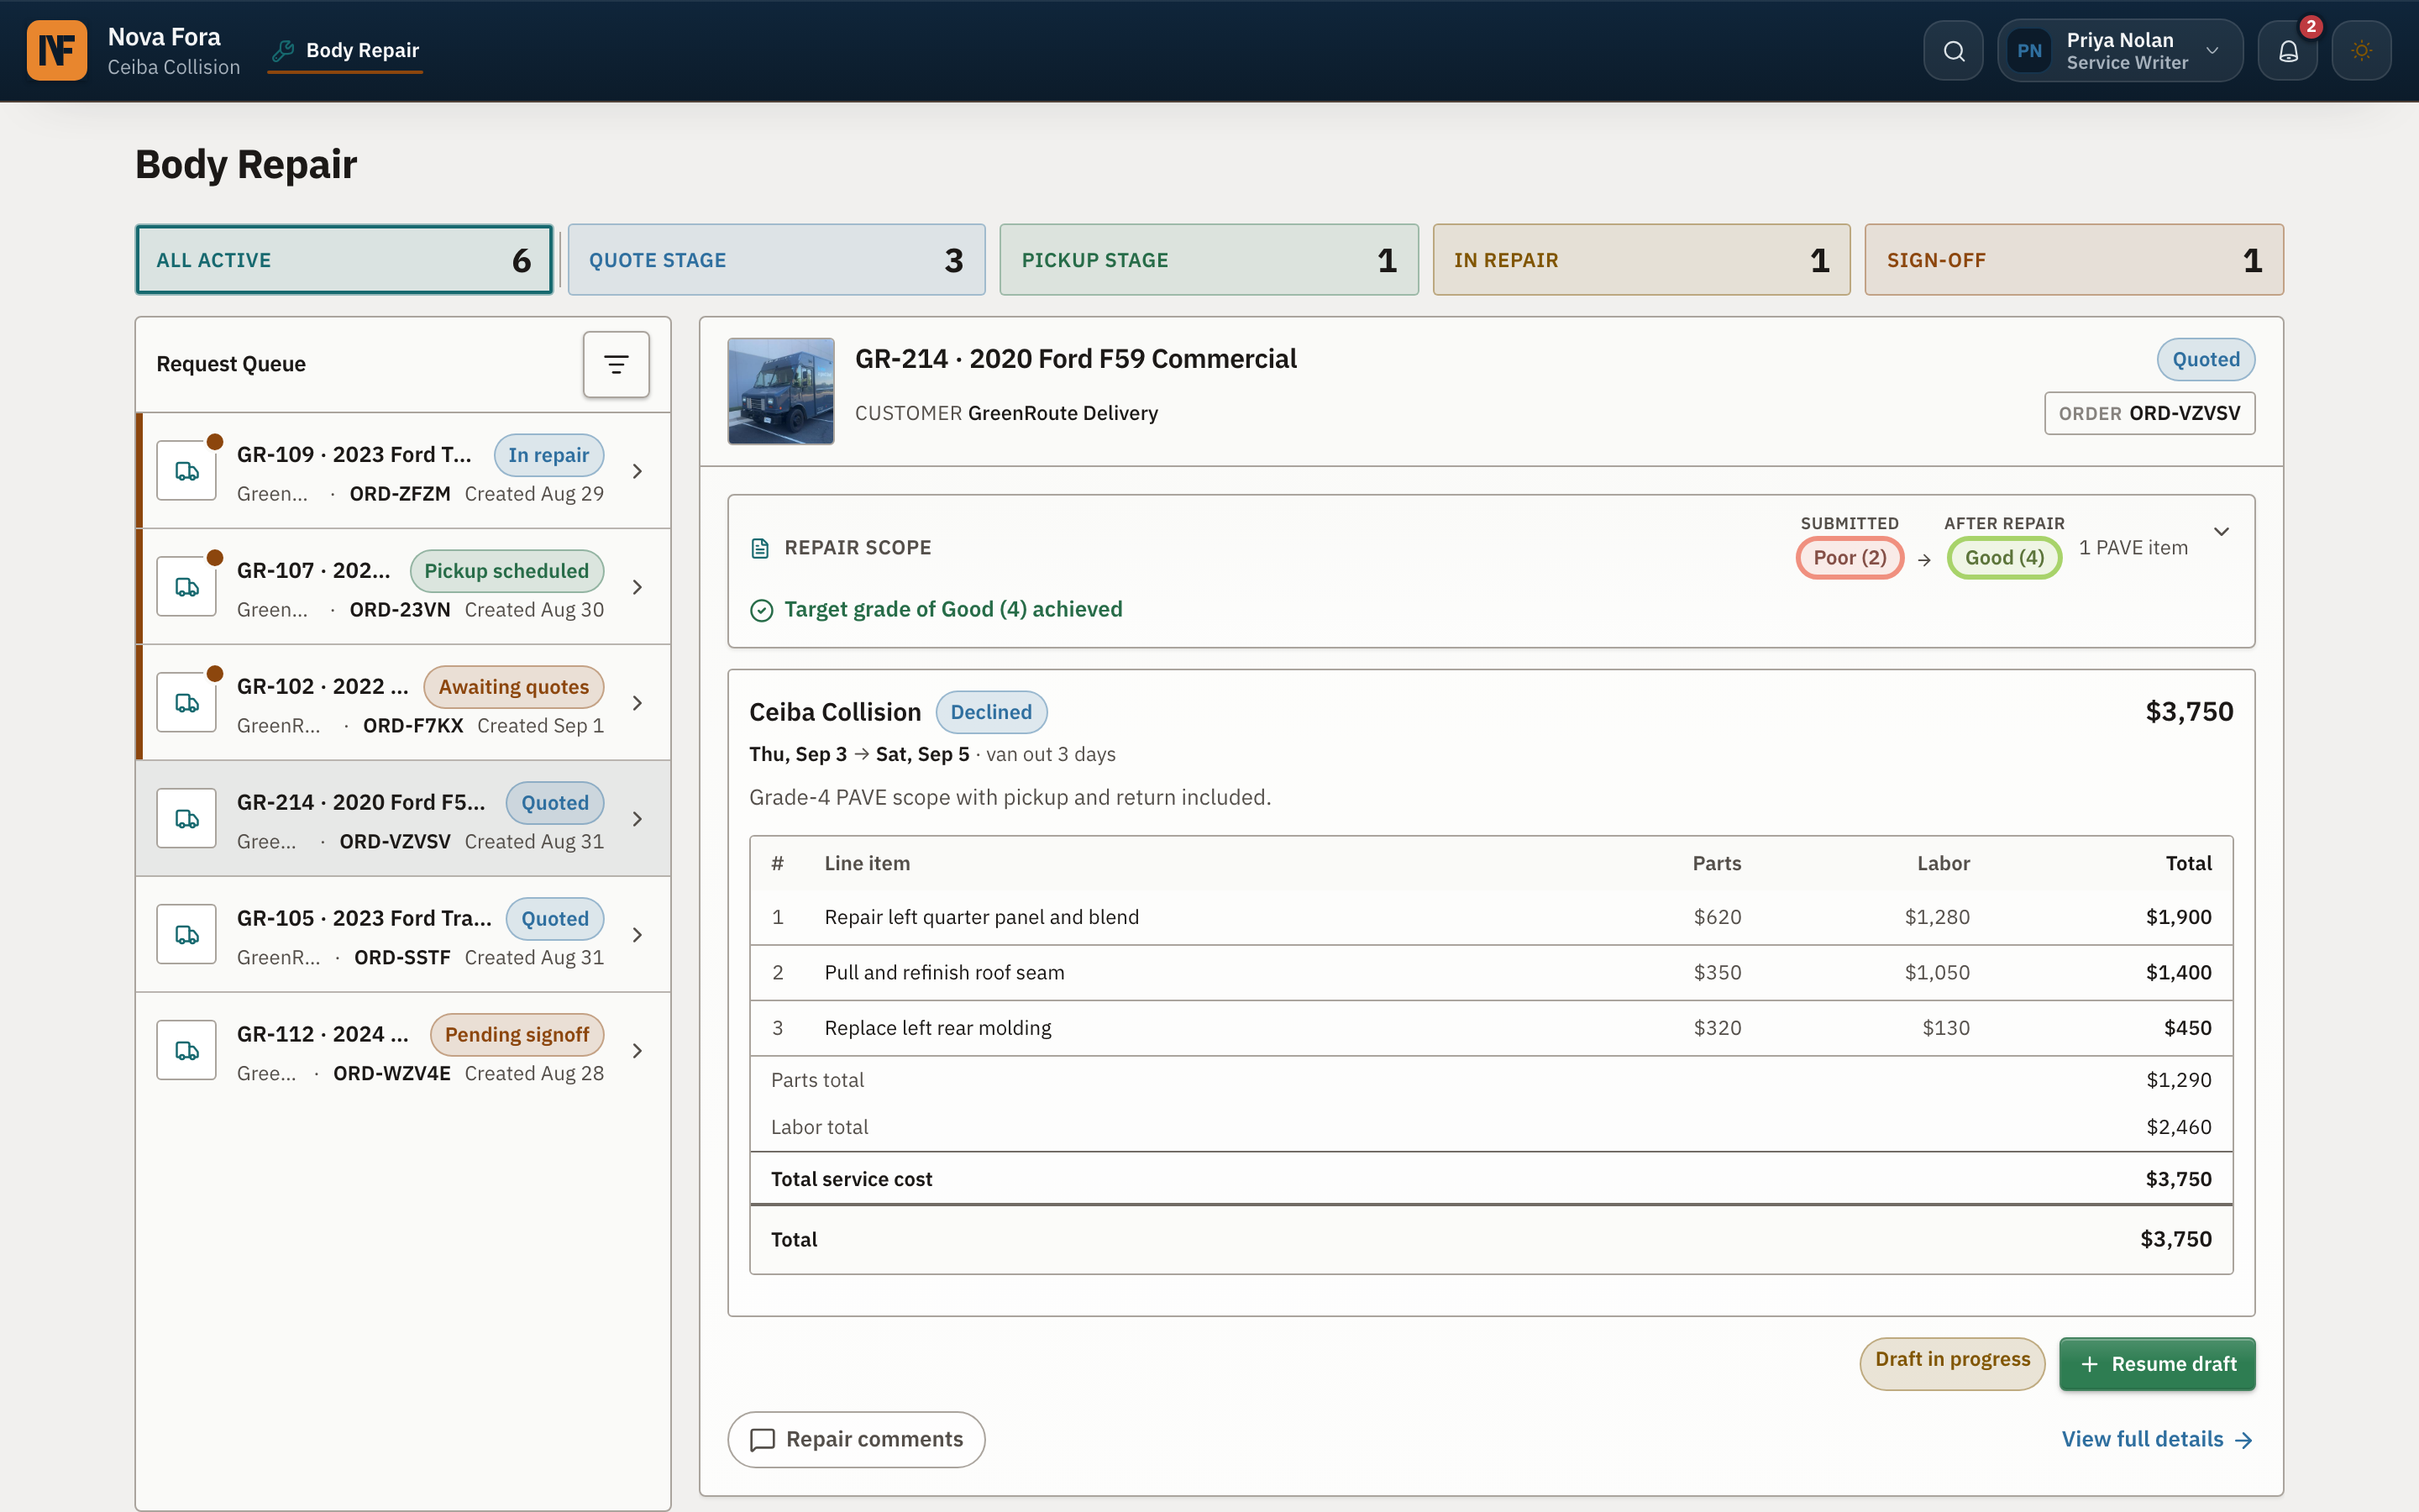Select the In Repair stage tab
Viewport: 2419px width, 1512px height.
click(x=1641, y=260)
